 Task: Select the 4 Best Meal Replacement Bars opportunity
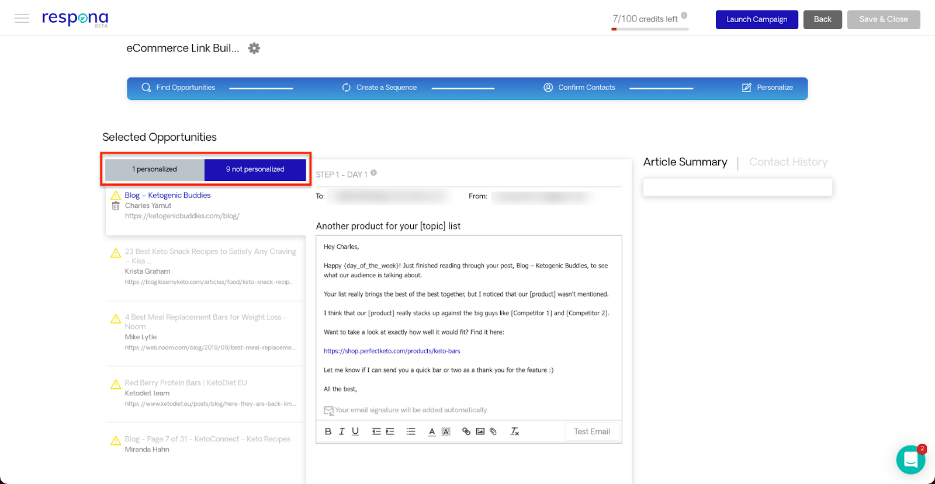[x=206, y=322]
